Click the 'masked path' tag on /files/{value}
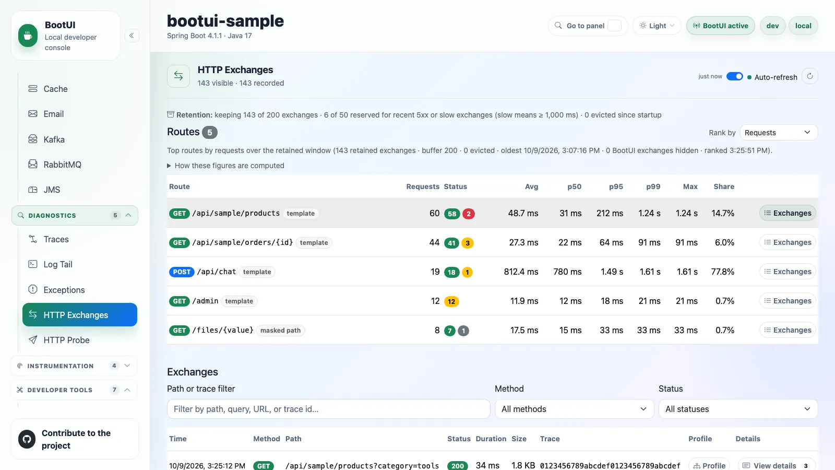 pyautogui.click(x=281, y=330)
